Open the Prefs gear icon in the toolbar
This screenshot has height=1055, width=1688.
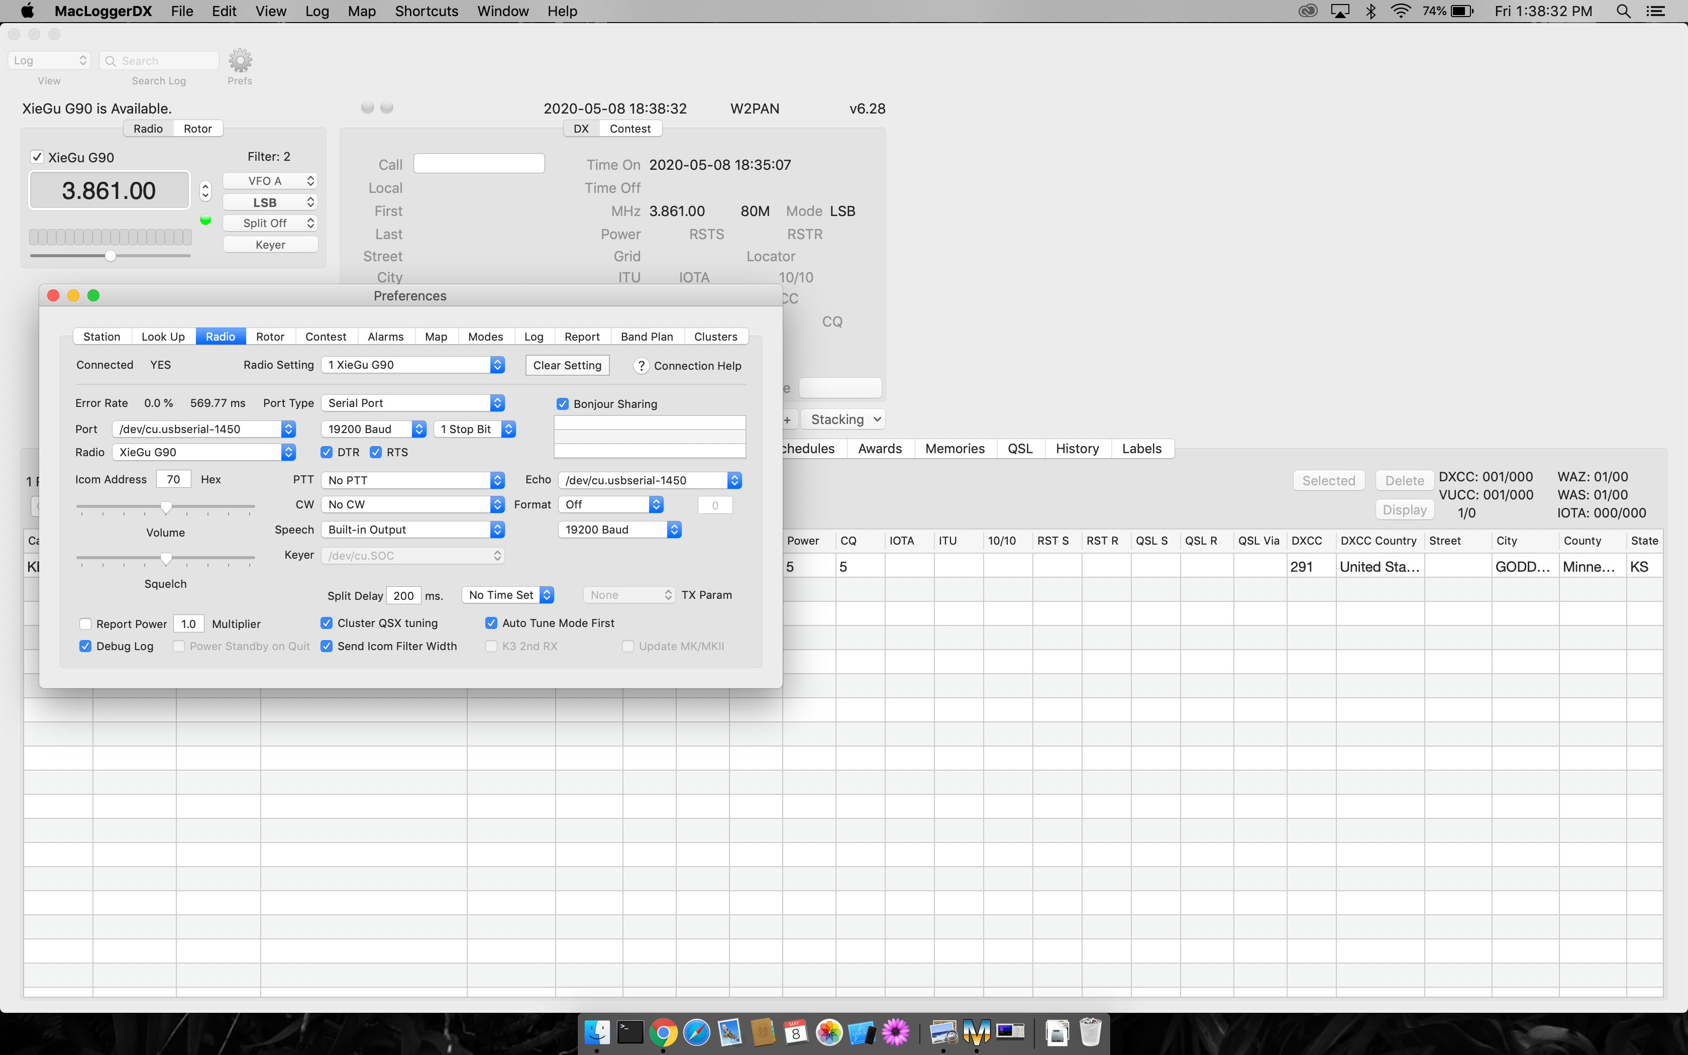pos(240,61)
